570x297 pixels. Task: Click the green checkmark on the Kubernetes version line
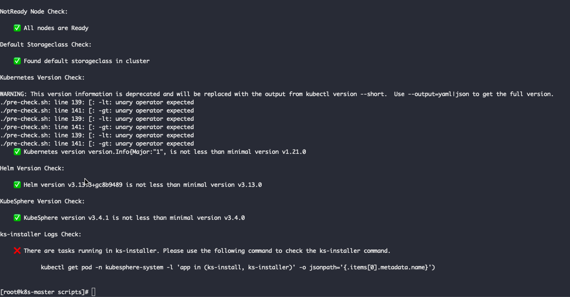coord(17,152)
